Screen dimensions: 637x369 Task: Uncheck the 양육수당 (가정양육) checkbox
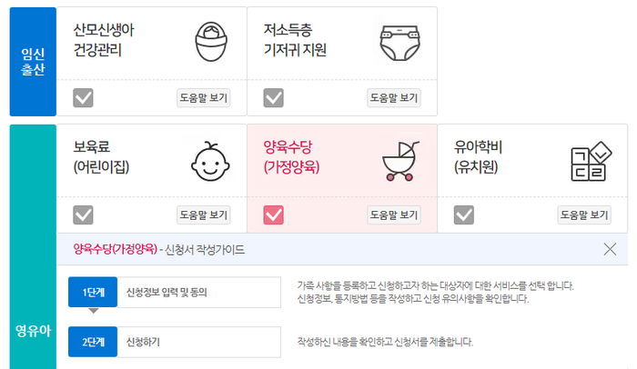coord(274,214)
